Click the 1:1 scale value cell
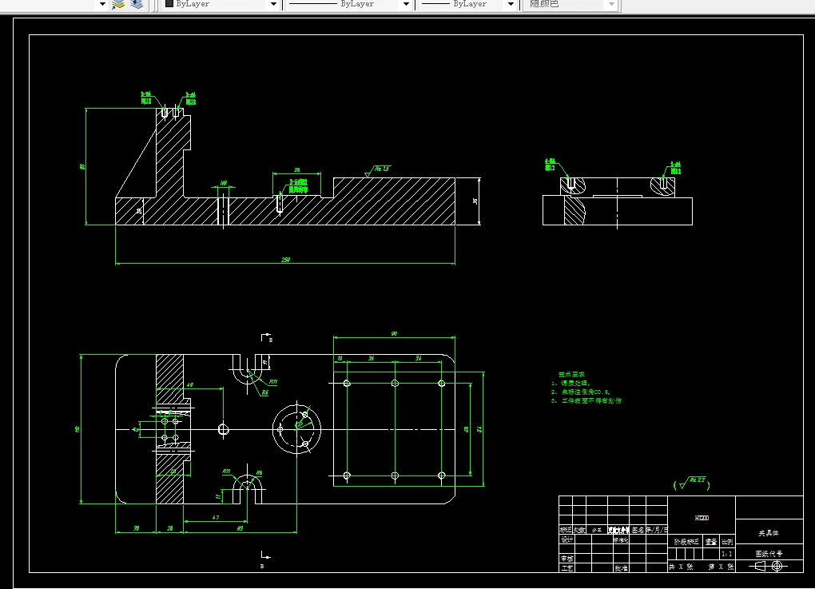 tap(726, 554)
